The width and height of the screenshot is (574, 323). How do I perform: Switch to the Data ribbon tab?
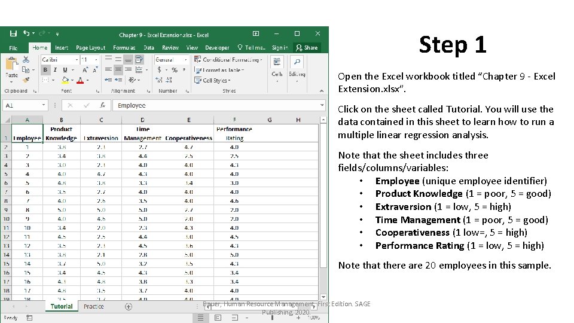pos(149,48)
